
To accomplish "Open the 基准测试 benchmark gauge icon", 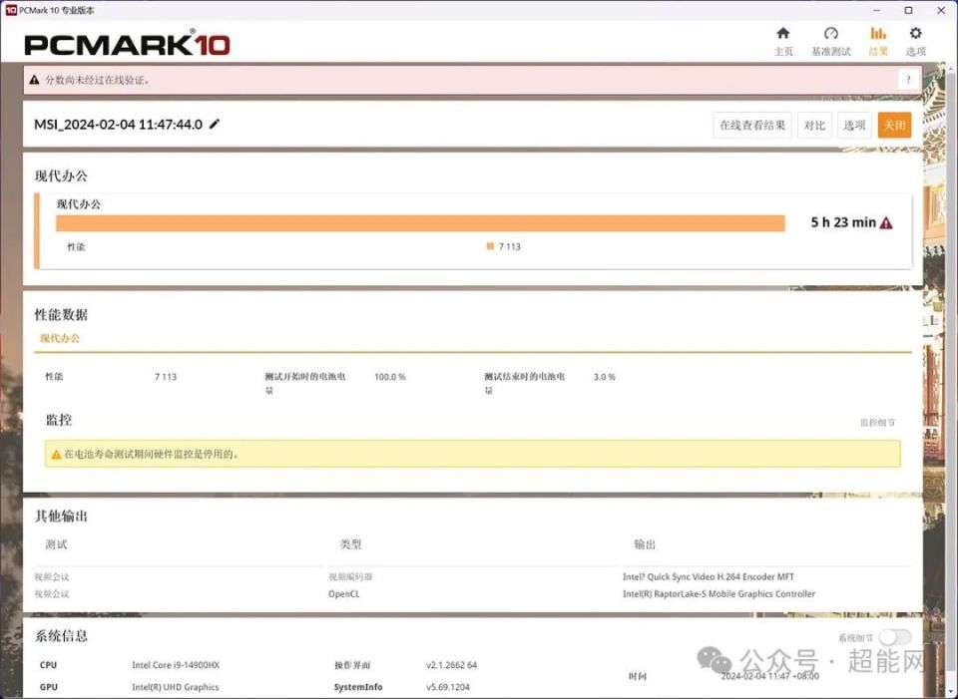I will tap(830, 34).
